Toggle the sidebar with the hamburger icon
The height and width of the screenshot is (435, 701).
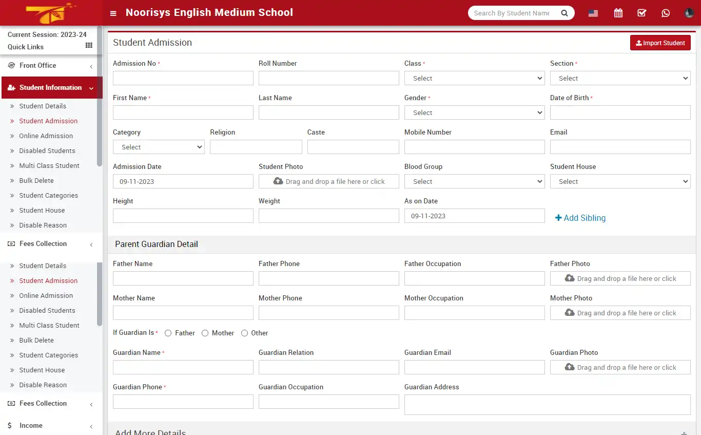(113, 13)
